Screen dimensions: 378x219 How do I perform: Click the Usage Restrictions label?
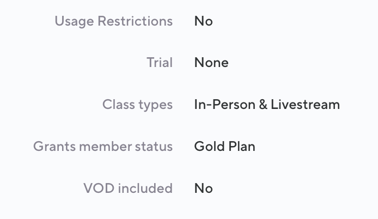[x=113, y=21]
